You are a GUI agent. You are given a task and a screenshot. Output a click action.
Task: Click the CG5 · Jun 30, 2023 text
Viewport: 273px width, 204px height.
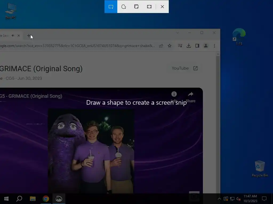click(x=24, y=78)
